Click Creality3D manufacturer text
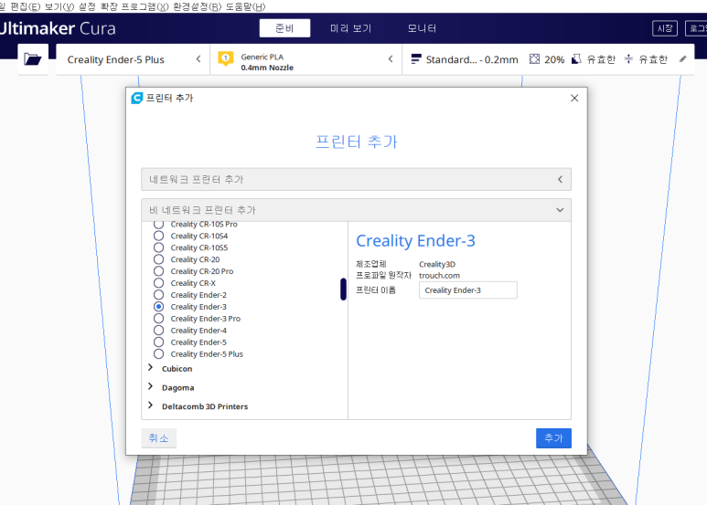707x505 pixels. click(x=437, y=264)
